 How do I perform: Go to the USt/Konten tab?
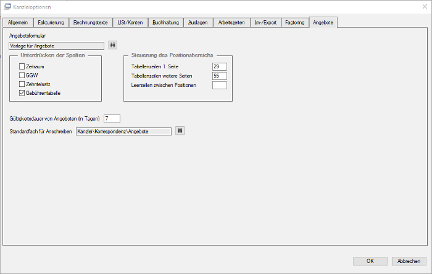coord(130,23)
